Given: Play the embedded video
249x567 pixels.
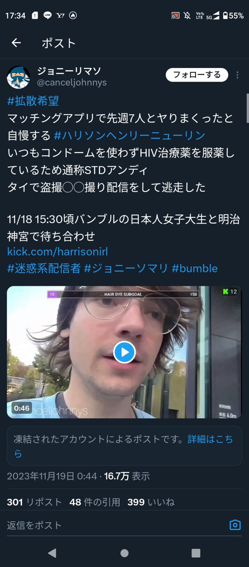Looking at the screenshot, I should [124, 352].
